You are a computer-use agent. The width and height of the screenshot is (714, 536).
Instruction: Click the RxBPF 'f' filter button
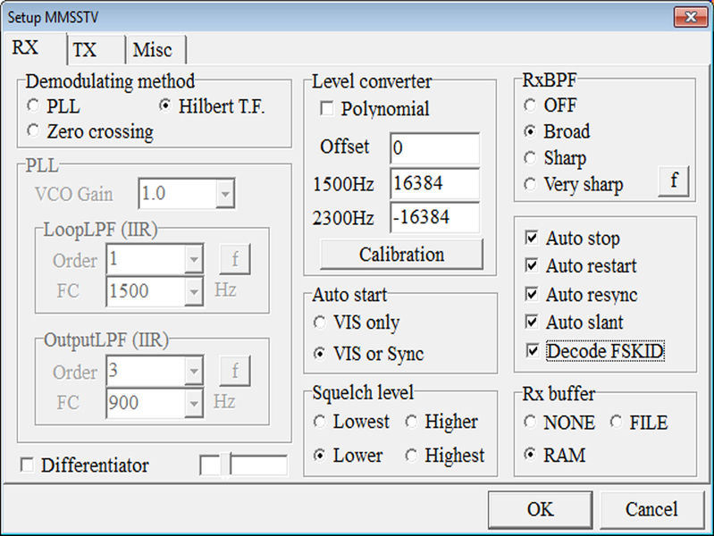point(674,181)
